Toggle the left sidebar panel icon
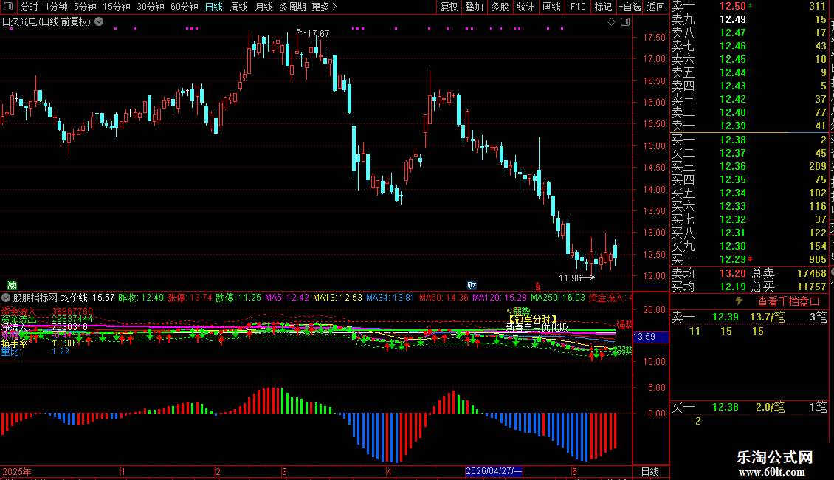Screen dimensions: 834x480 pyautogui.click(x=8, y=7)
